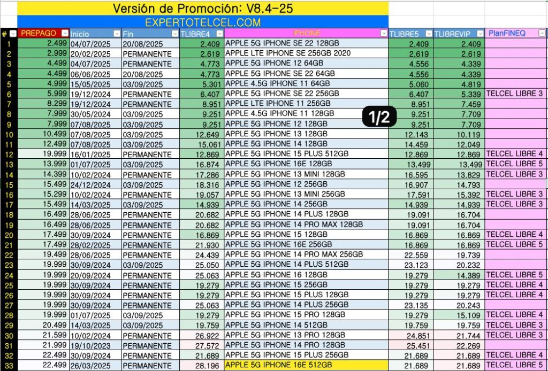Open the TLIBRE4 column filter dropdown
The image size is (548, 371).
point(219,34)
